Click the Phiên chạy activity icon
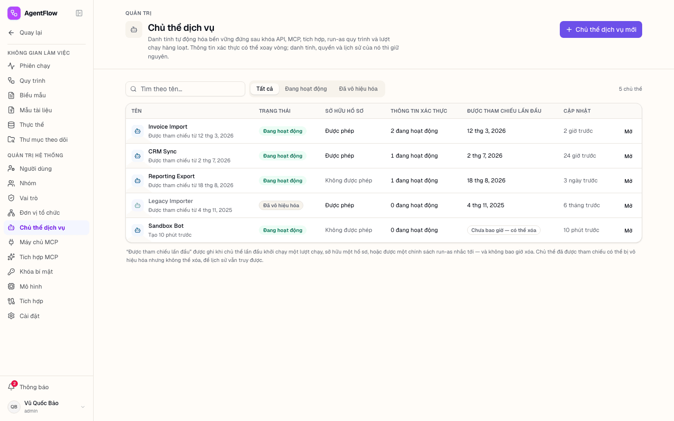674x421 pixels. coord(11,66)
